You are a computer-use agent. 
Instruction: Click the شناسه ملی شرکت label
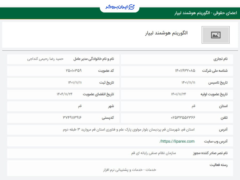click(215, 71)
